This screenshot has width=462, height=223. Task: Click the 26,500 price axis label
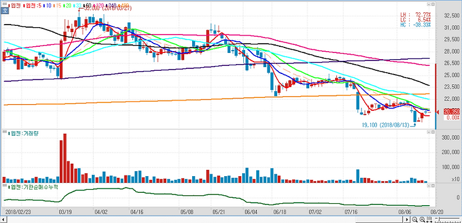coord(452,63)
